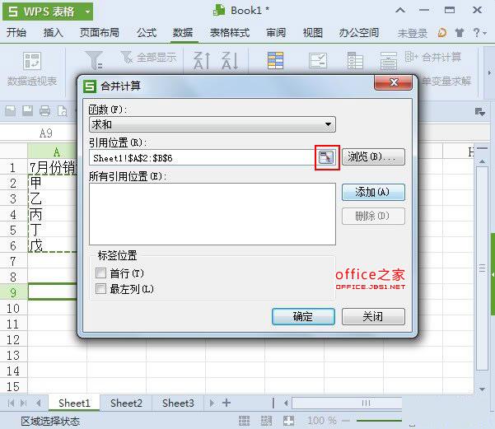
Task: Click the zoom out minus button
Action: (x=346, y=421)
